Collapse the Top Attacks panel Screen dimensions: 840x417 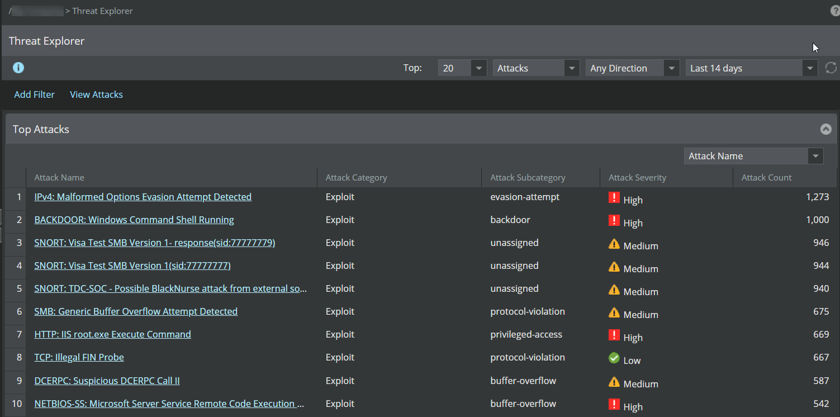pos(826,129)
